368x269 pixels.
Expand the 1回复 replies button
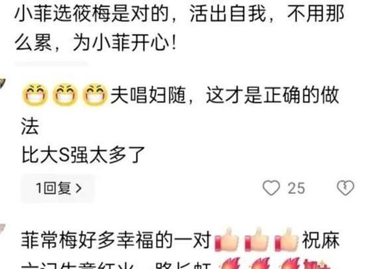click(x=58, y=188)
